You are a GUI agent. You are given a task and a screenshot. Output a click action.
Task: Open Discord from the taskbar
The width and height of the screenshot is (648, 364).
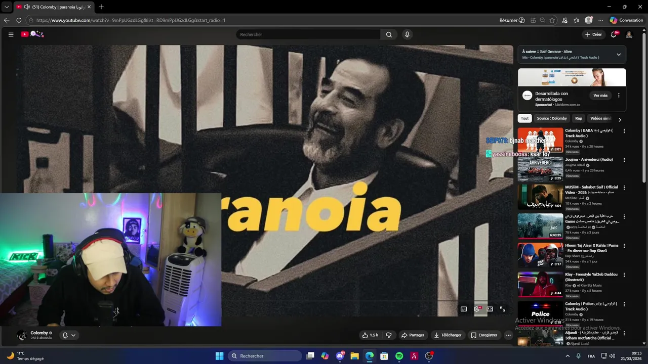[340, 356]
